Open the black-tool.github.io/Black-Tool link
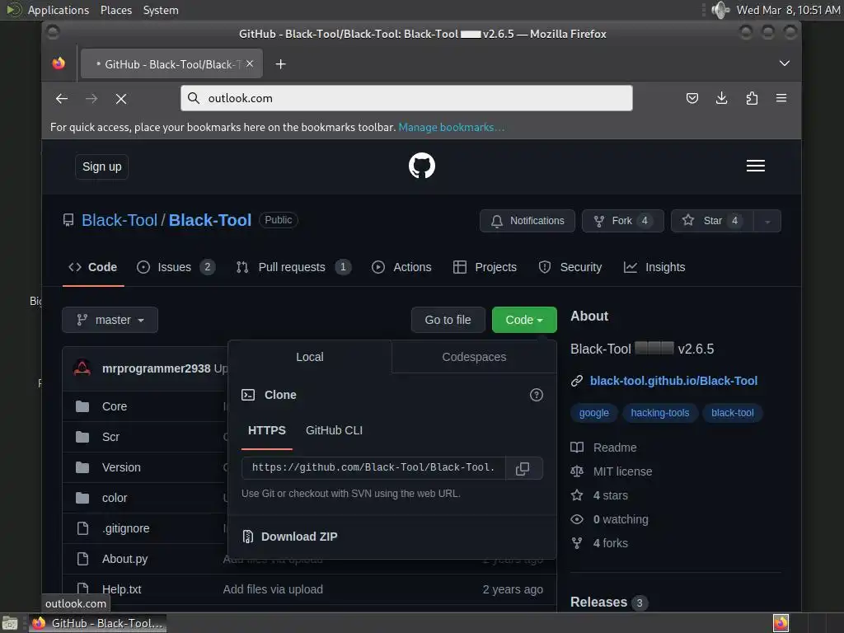 coord(673,381)
